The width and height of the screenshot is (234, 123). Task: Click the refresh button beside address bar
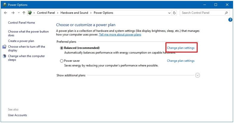pyautogui.click(x=174, y=13)
